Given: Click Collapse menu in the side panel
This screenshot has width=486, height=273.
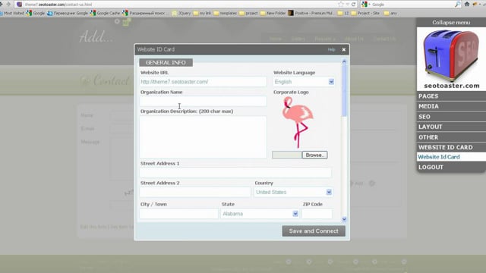Looking at the screenshot, I should (451, 22).
